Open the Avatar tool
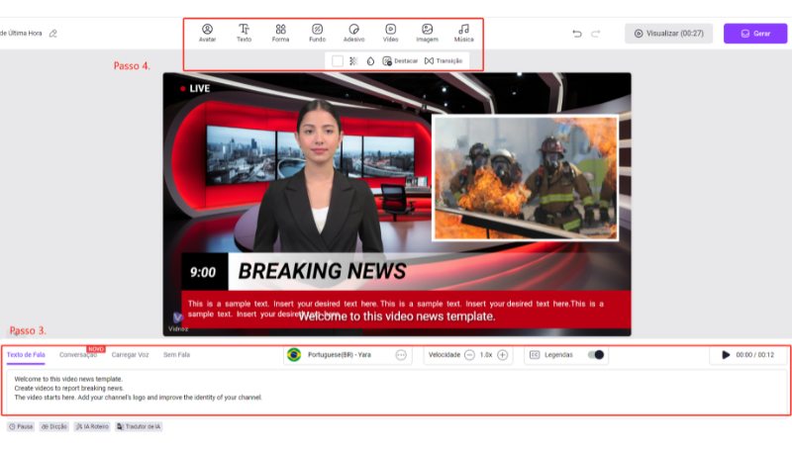The height and width of the screenshot is (452, 792). [x=207, y=33]
